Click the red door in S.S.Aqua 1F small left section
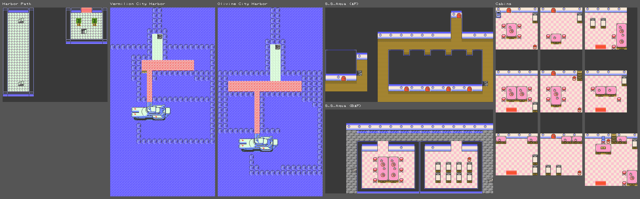 click(344, 78)
